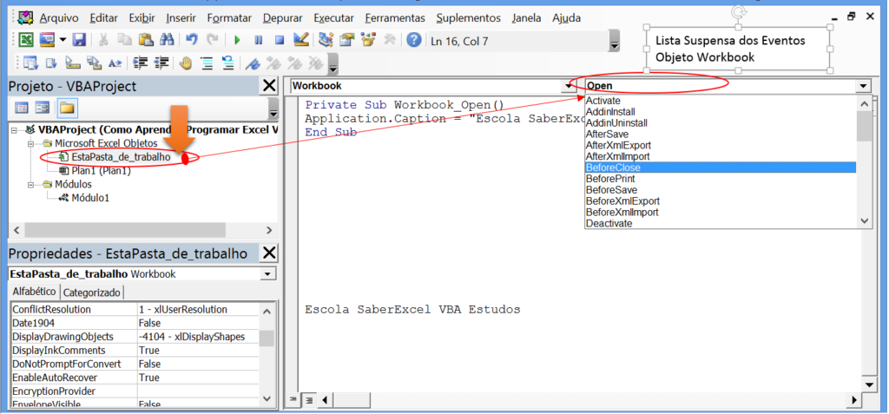This screenshot has height=414, width=889.
Task: Open help with the blue question mark icon
Action: 414,40
